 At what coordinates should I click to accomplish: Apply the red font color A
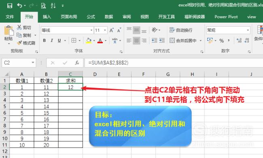pos(100,40)
